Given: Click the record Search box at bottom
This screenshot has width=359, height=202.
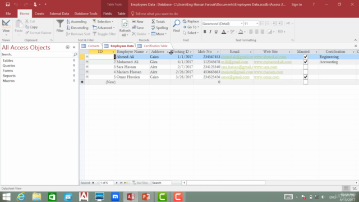Looking at the screenshot, I should point(162,183).
